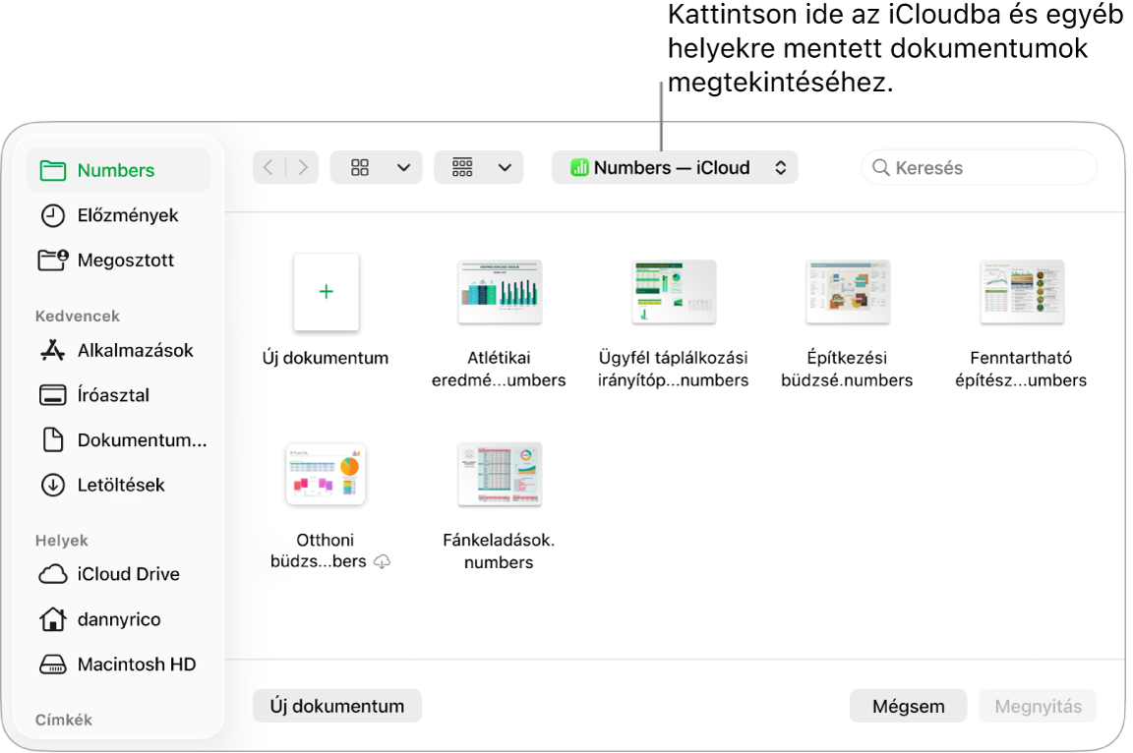Click the Építkezési büdzsé.numbers file name

click(847, 369)
